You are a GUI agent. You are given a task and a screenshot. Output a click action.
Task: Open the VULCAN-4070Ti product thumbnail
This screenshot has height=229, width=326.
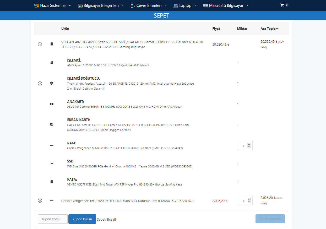point(52,44)
